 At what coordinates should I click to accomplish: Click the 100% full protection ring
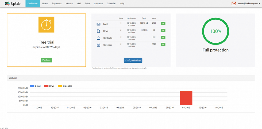pos(215,31)
